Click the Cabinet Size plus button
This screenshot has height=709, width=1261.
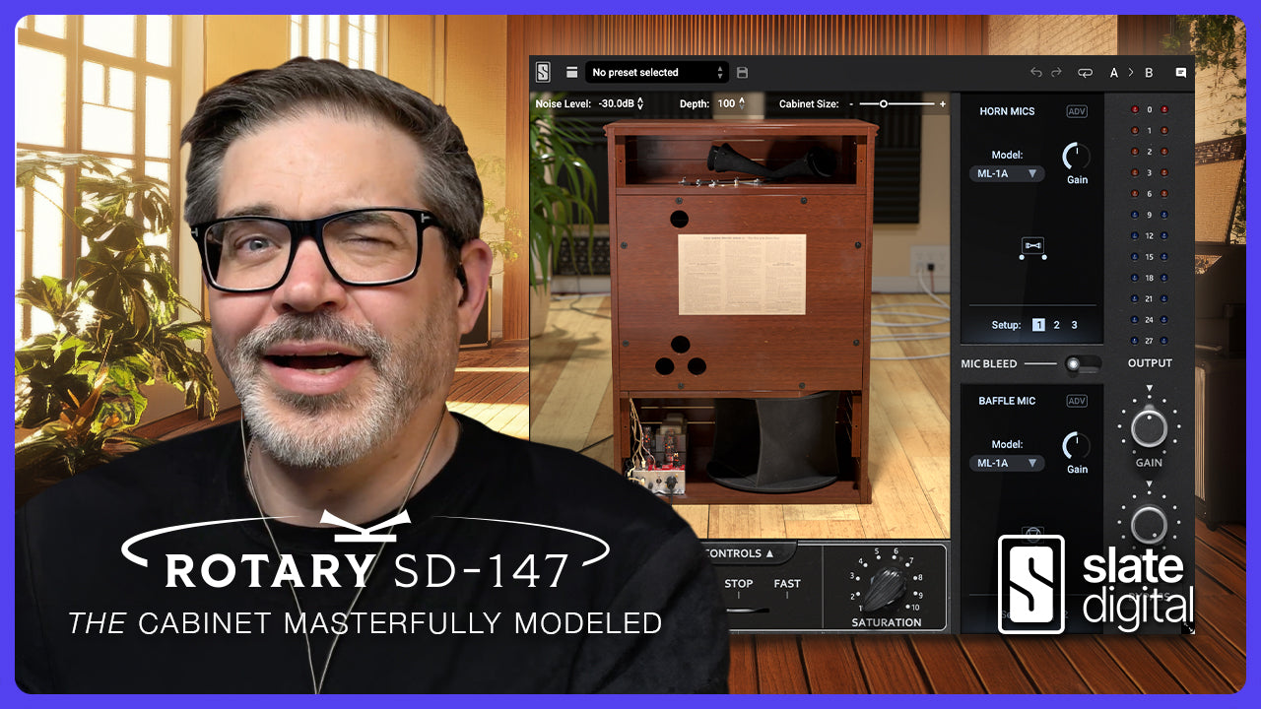click(942, 103)
